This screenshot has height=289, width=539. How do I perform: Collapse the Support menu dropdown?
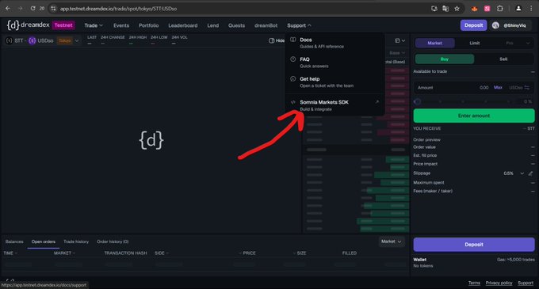coord(299,25)
